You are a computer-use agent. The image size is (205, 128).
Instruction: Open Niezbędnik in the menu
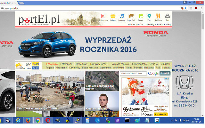[x=61, y=68]
